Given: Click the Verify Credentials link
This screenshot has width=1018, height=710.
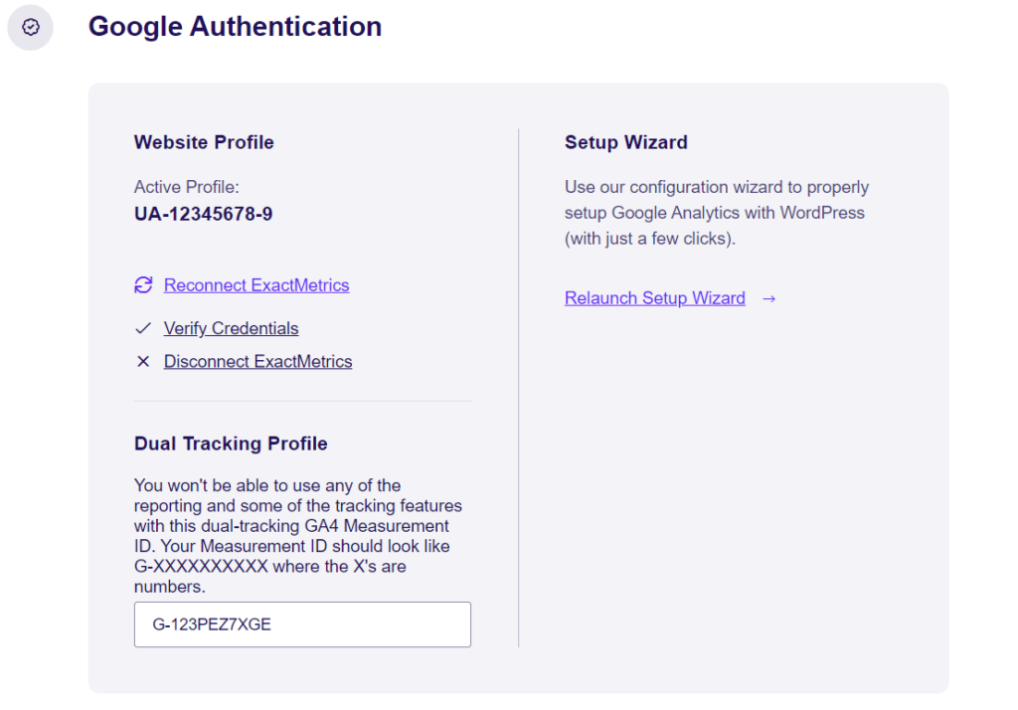Looking at the screenshot, I should 231,328.
